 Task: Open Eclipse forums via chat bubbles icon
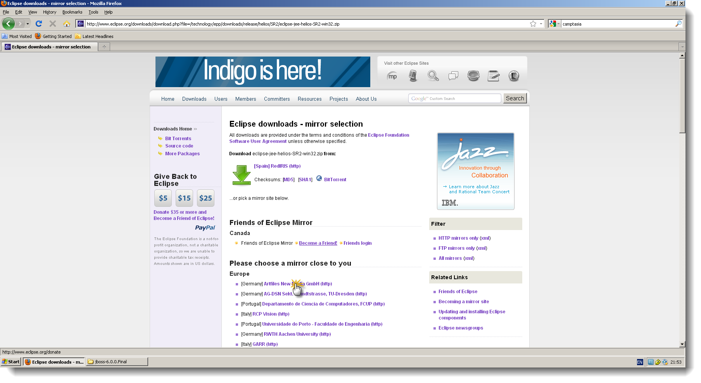click(453, 76)
